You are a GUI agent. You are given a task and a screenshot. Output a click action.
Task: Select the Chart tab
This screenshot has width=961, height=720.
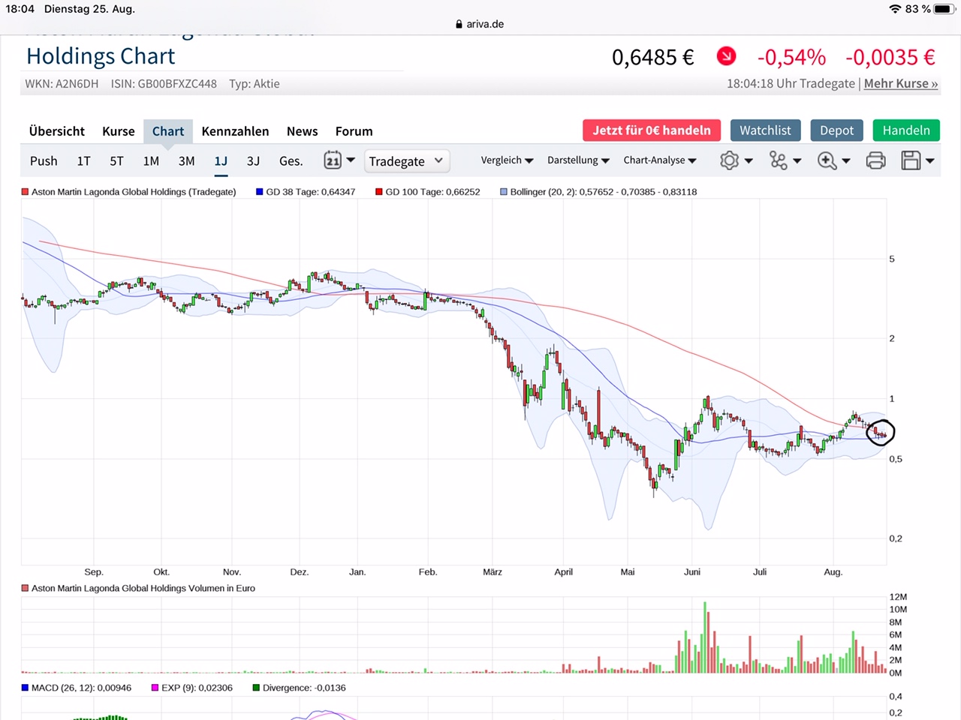[168, 131]
